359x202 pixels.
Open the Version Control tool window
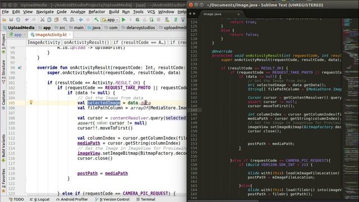pyautogui.click(x=112, y=200)
